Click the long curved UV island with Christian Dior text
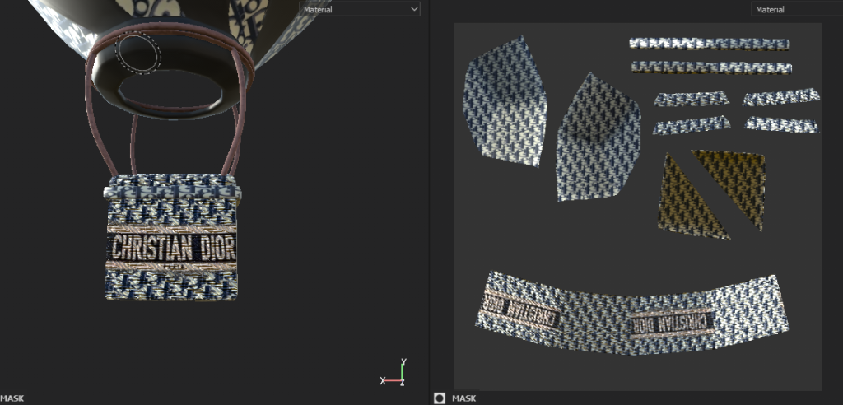 [x=631, y=311]
